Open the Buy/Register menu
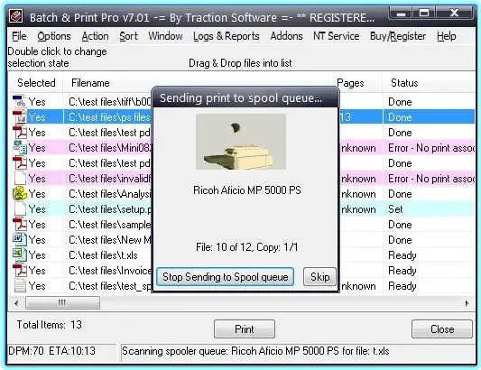Viewport: 481px width, 370px height. pyautogui.click(x=398, y=36)
